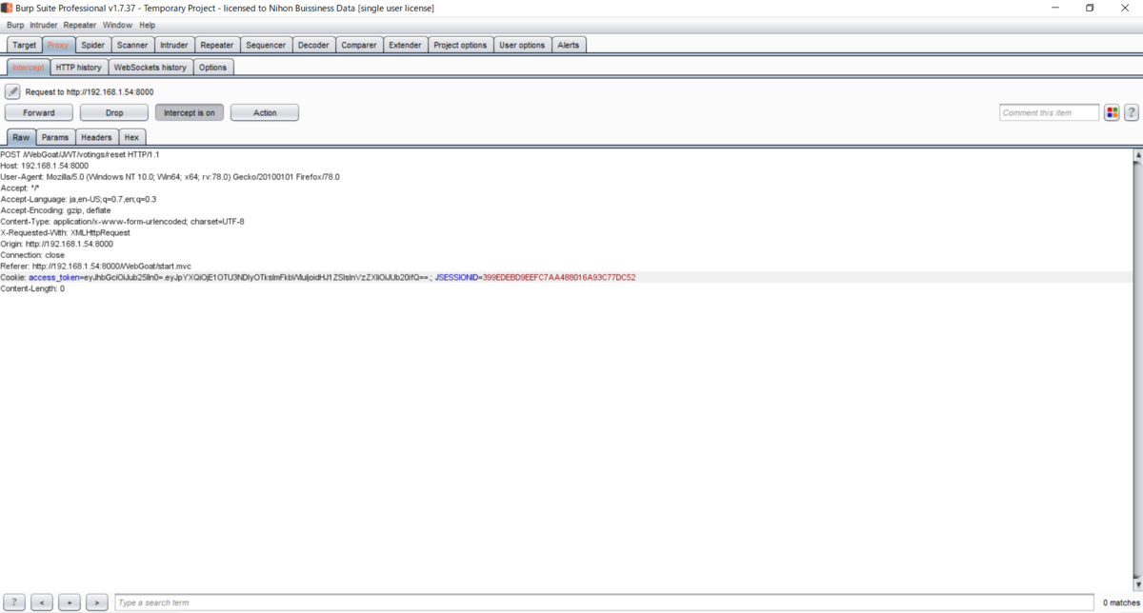The height and width of the screenshot is (613, 1143).
Task: Switch to the Params view tab
Action: click(x=55, y=137)
